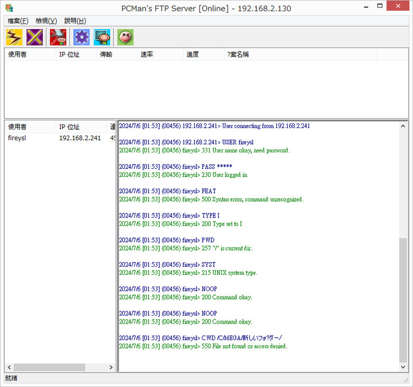Maximize the PCMan's FTP Server window

pos(380,6)
